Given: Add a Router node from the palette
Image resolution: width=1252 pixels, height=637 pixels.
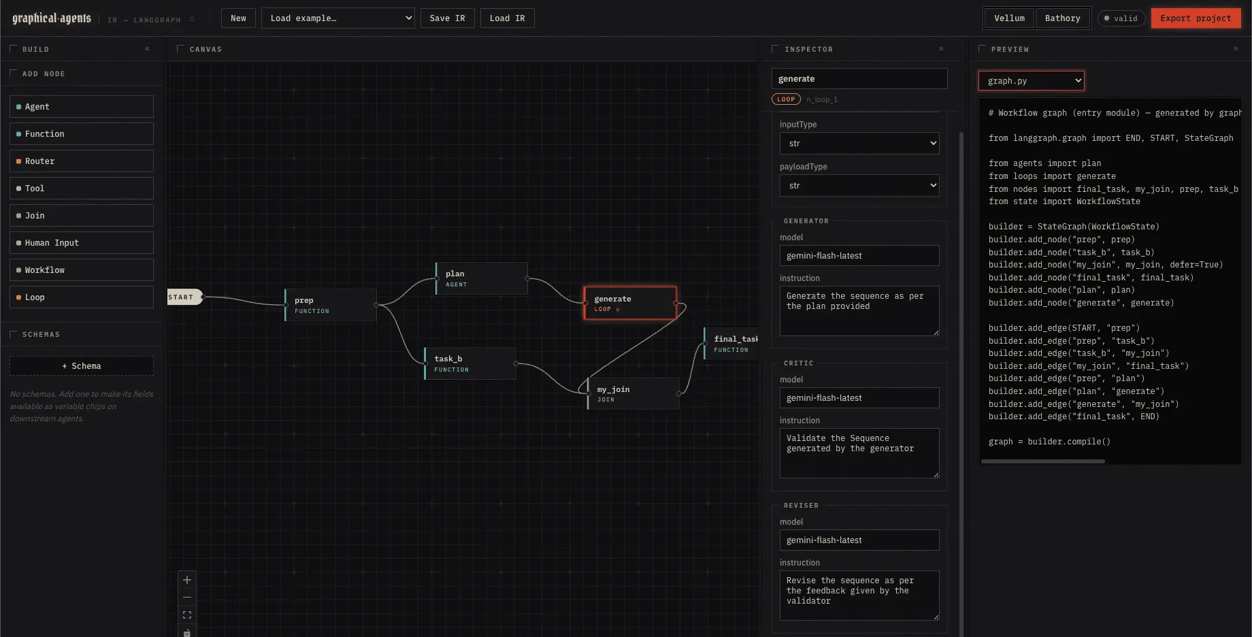Looking at the screenshot, I should 82,161.
